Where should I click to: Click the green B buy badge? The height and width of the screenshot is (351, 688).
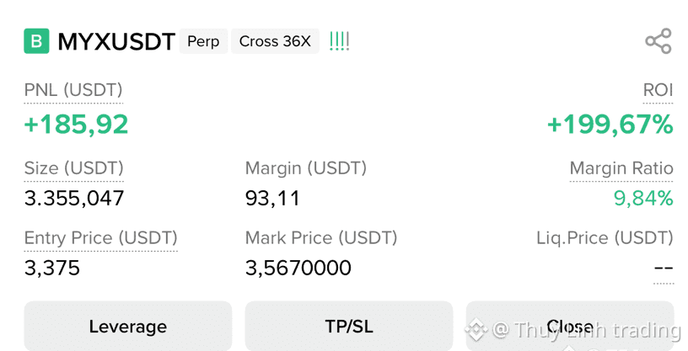click(x=36, y=41)
